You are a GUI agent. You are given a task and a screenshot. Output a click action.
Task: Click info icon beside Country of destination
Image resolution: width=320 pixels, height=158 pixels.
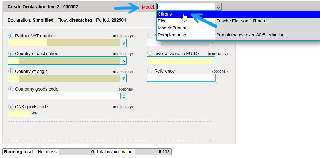click(11, 54)
